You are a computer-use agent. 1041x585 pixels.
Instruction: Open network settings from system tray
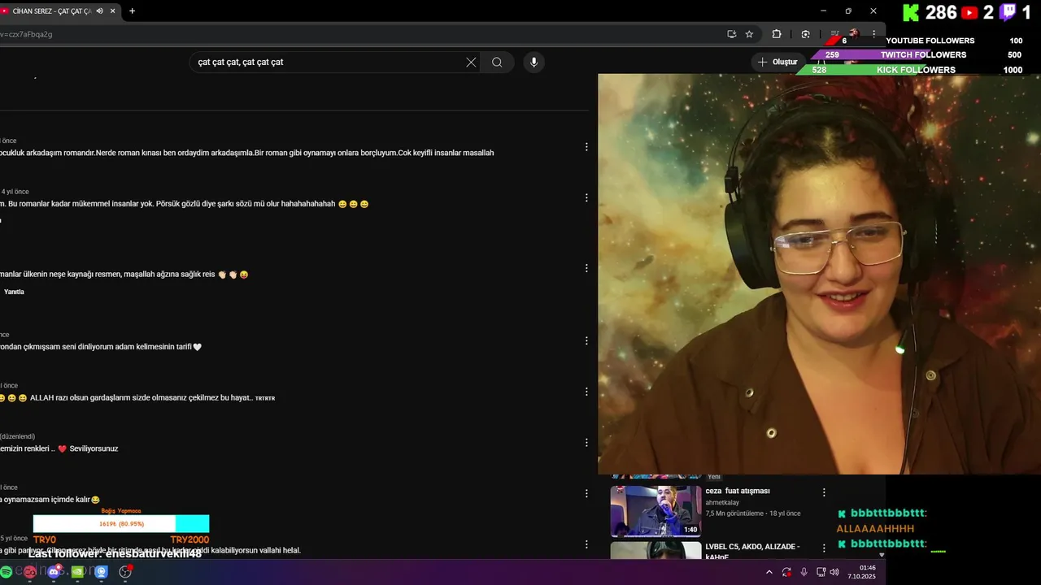click(821, 572)
